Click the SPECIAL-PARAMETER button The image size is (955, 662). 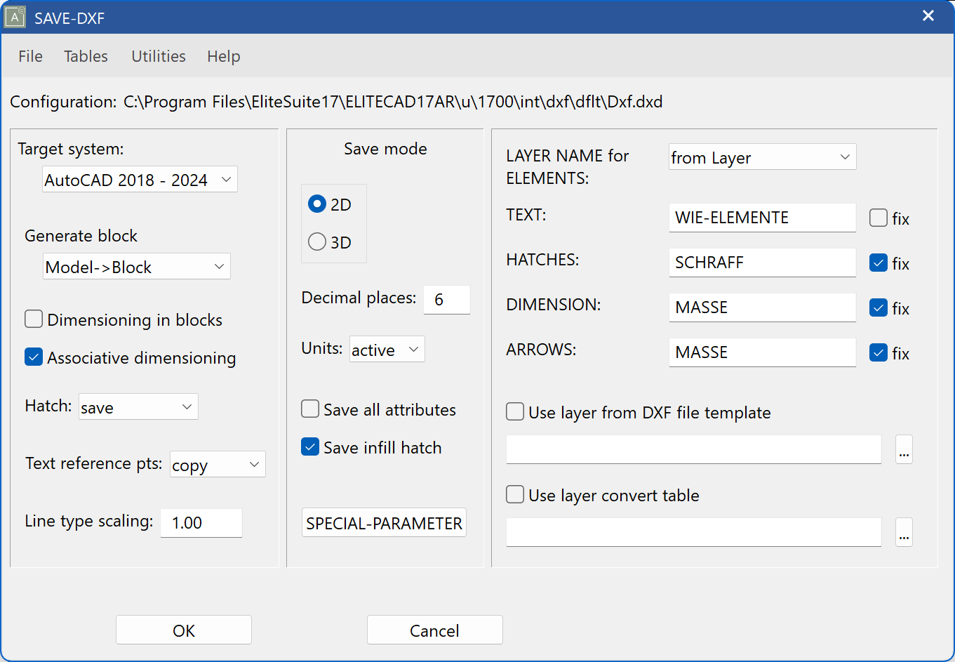pyautogui.click(x=384, y=522)
